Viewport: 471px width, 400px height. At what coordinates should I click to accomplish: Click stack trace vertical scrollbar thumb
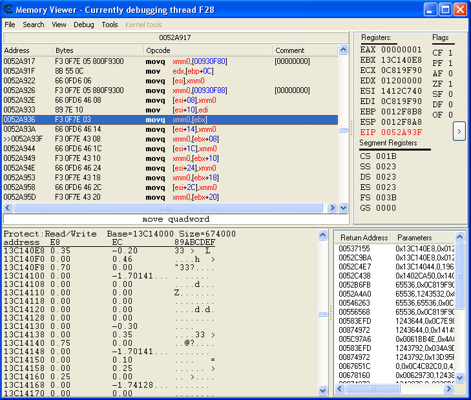coord(459,275)
